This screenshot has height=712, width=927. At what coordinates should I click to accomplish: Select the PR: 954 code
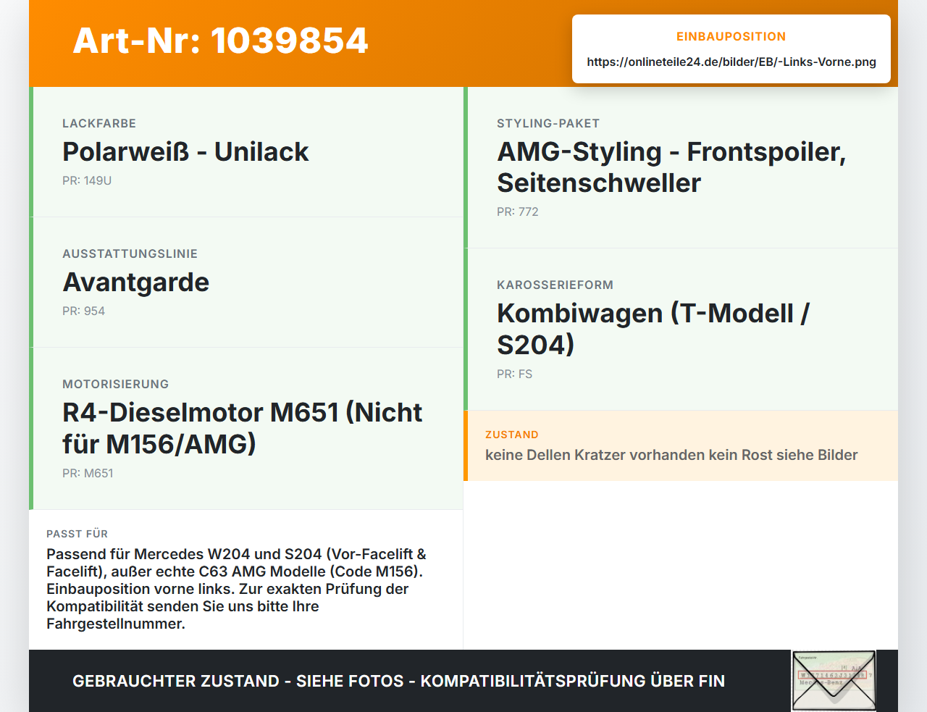[83, 311]
